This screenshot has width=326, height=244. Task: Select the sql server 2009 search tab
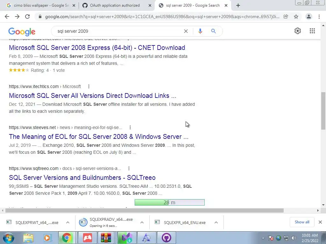pos(192,5)
